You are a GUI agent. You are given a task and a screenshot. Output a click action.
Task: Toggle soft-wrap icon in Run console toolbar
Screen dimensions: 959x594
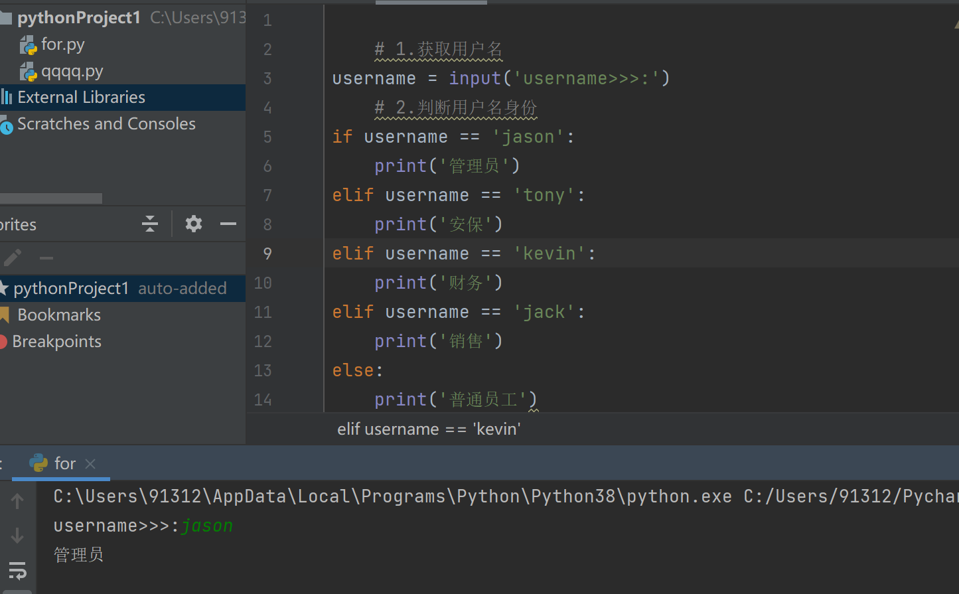(17, 570)
